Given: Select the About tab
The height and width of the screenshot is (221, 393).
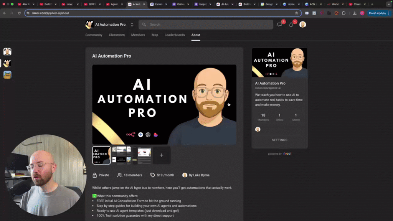Looking at the screenshot, I should click(x=196, y=35).
